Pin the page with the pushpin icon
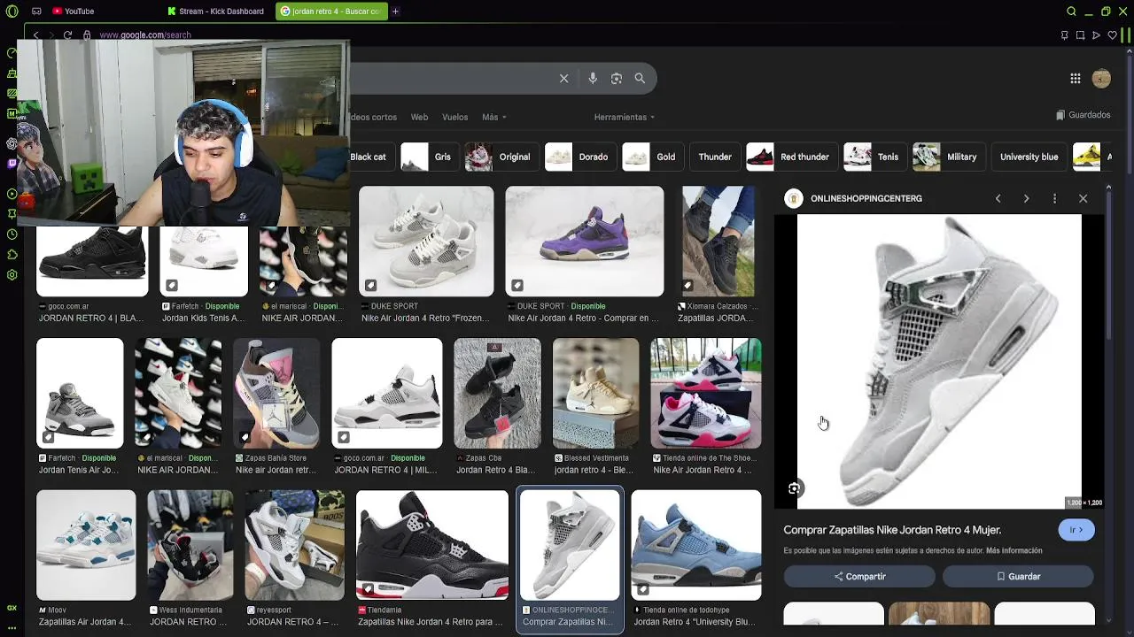The image size is (1134, 637). [1064, 35]
